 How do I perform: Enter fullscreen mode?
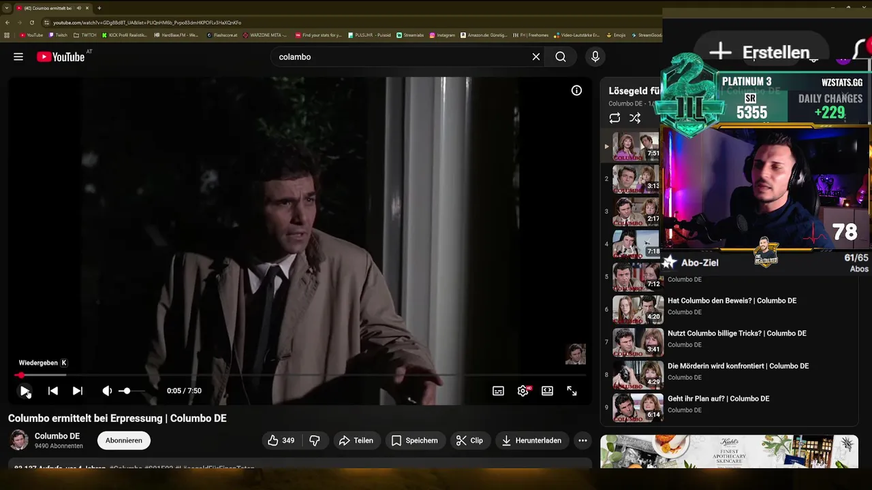[x=572, y=391]
